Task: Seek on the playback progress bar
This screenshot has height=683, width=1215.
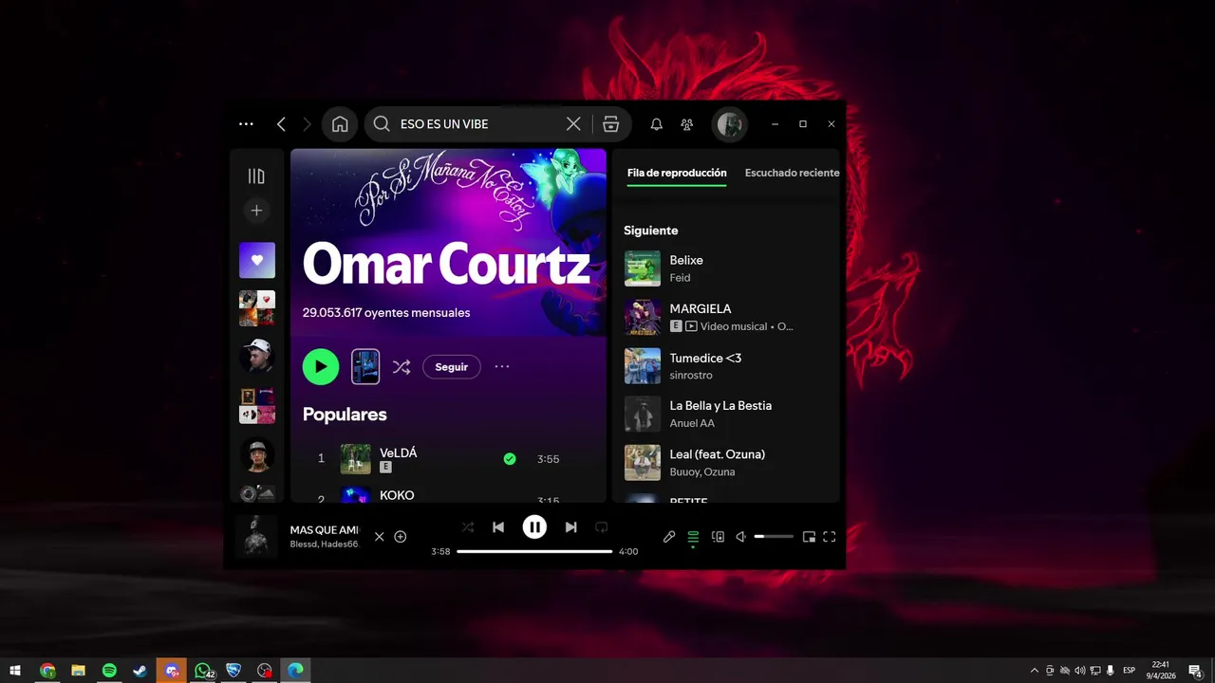Action: pyautogui.click(x=534, y=551)
